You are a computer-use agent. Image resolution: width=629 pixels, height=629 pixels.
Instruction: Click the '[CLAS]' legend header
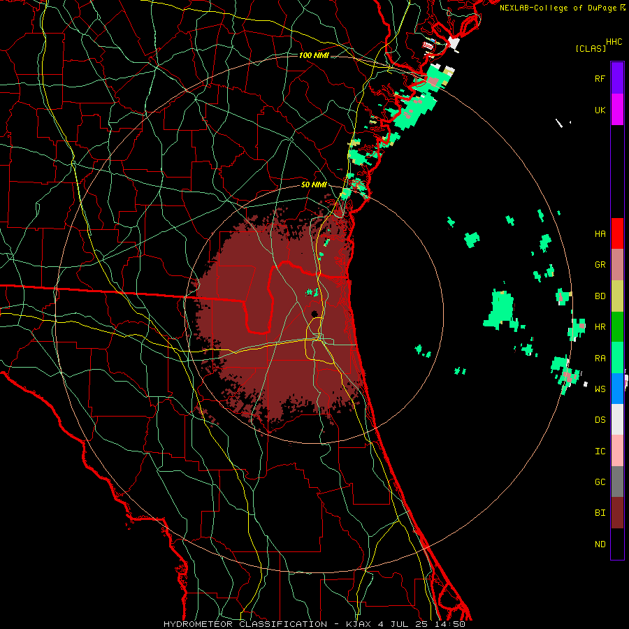(x=591, y=48)
